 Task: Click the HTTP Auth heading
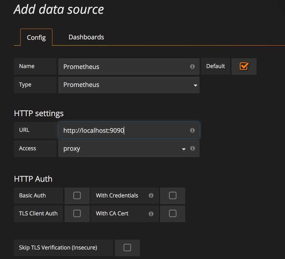(33, 179)
